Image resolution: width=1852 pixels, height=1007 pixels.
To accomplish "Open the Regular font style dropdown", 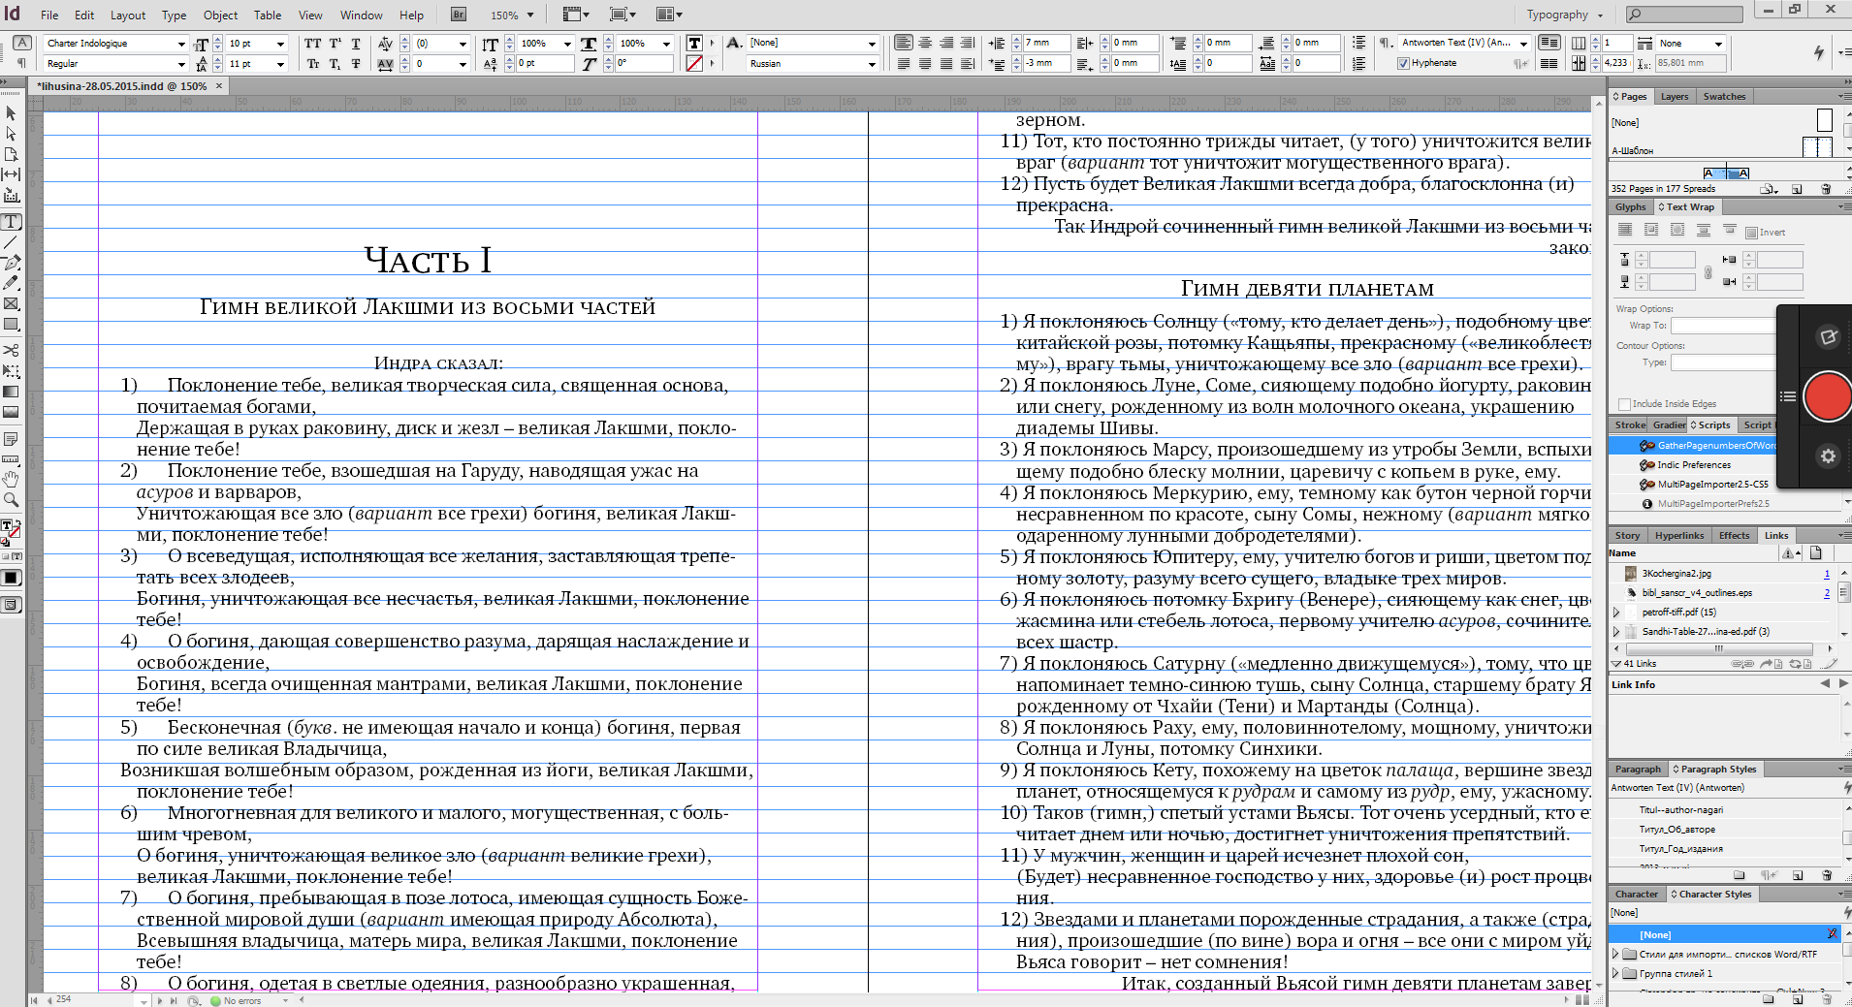I will (x=181, y=64).
